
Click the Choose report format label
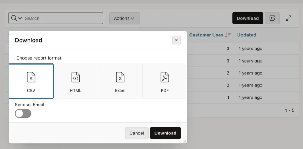pos(39,58)
